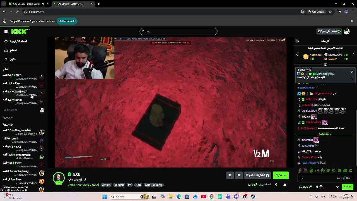This screenshot has height=201, width=357.
Task: Click the Grand Theft Auto V category link
Action: point(83,185)
